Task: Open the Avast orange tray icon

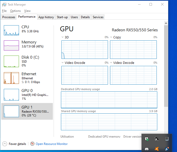Action: (x=157, y=149)
